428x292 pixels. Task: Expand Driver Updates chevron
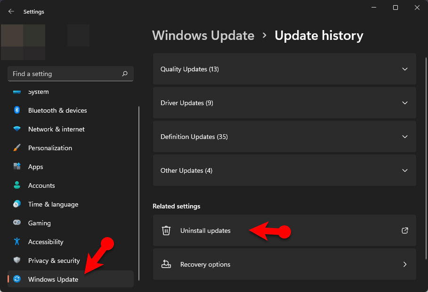405,103
